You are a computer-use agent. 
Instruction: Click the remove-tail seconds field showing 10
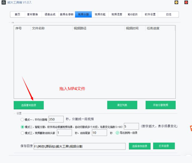pos(100,133)
